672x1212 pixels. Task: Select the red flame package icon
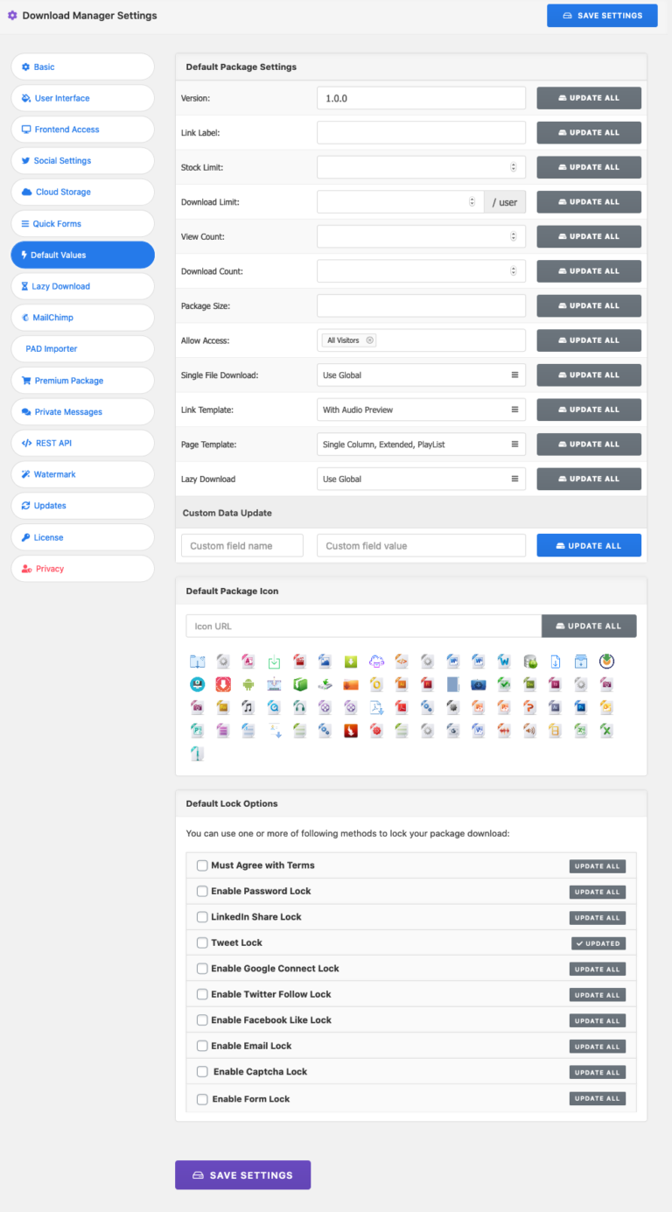(x=349, y=729)
